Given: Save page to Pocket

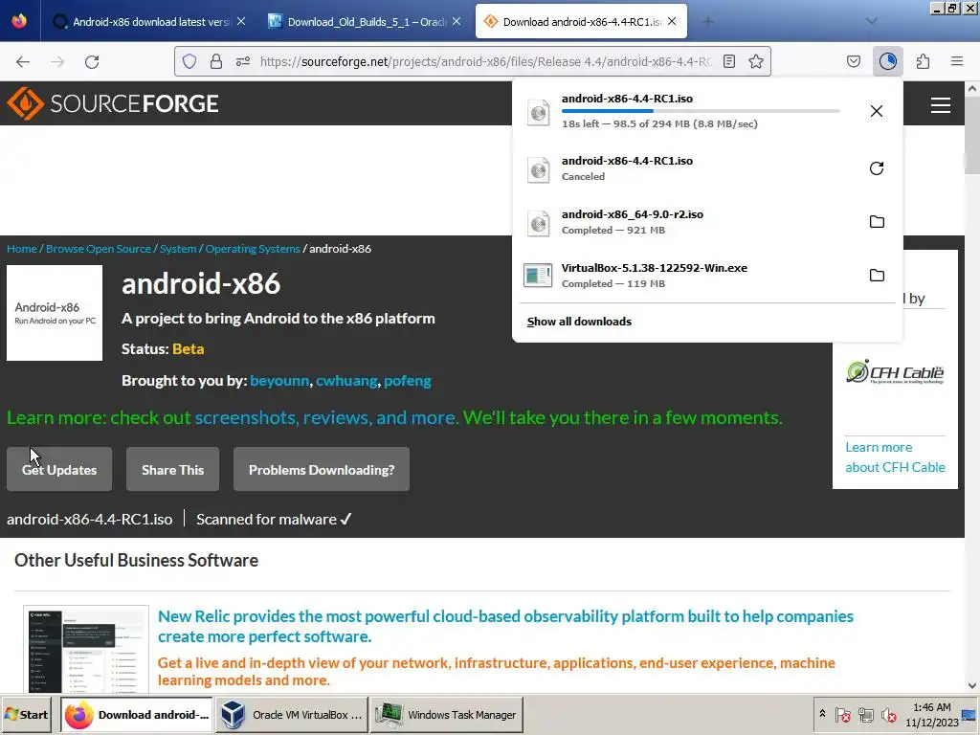Looking at the screenshot, I should pos(854,61).
